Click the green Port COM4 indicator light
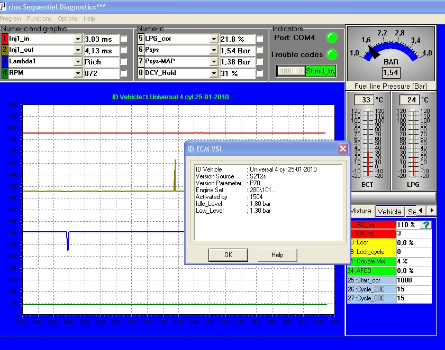Screen dimensions: 445x350 [x=331, y=37]
